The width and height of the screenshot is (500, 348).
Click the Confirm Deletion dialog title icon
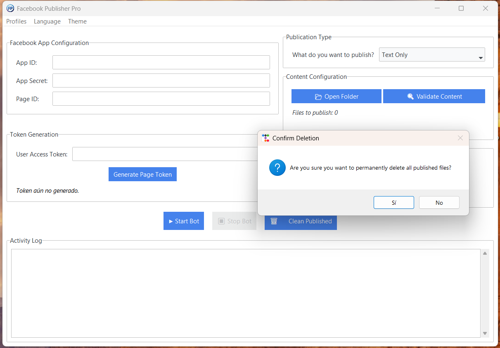(265, 138)
